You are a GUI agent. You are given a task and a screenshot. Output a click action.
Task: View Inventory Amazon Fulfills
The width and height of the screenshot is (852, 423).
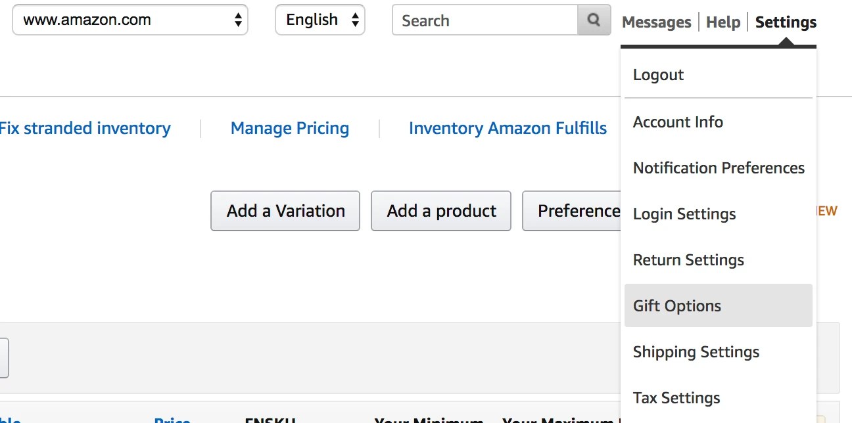(508, 128)
